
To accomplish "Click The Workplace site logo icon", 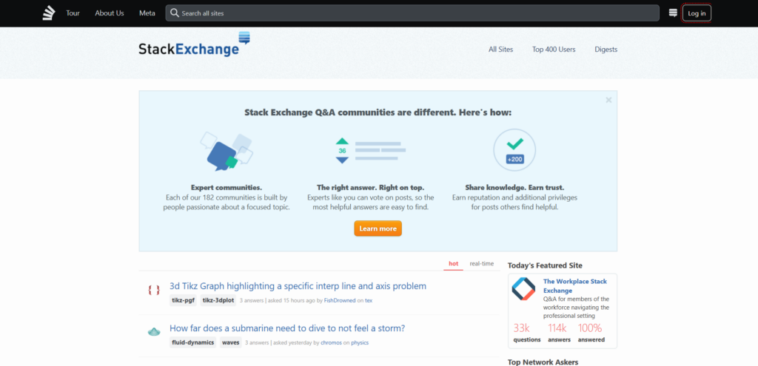I will pyautogui.click(x=523, y=289).
